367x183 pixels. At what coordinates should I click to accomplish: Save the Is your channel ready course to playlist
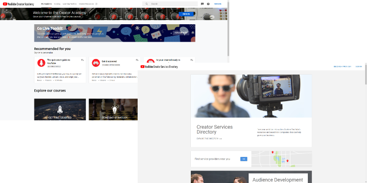tap(192, 60)
